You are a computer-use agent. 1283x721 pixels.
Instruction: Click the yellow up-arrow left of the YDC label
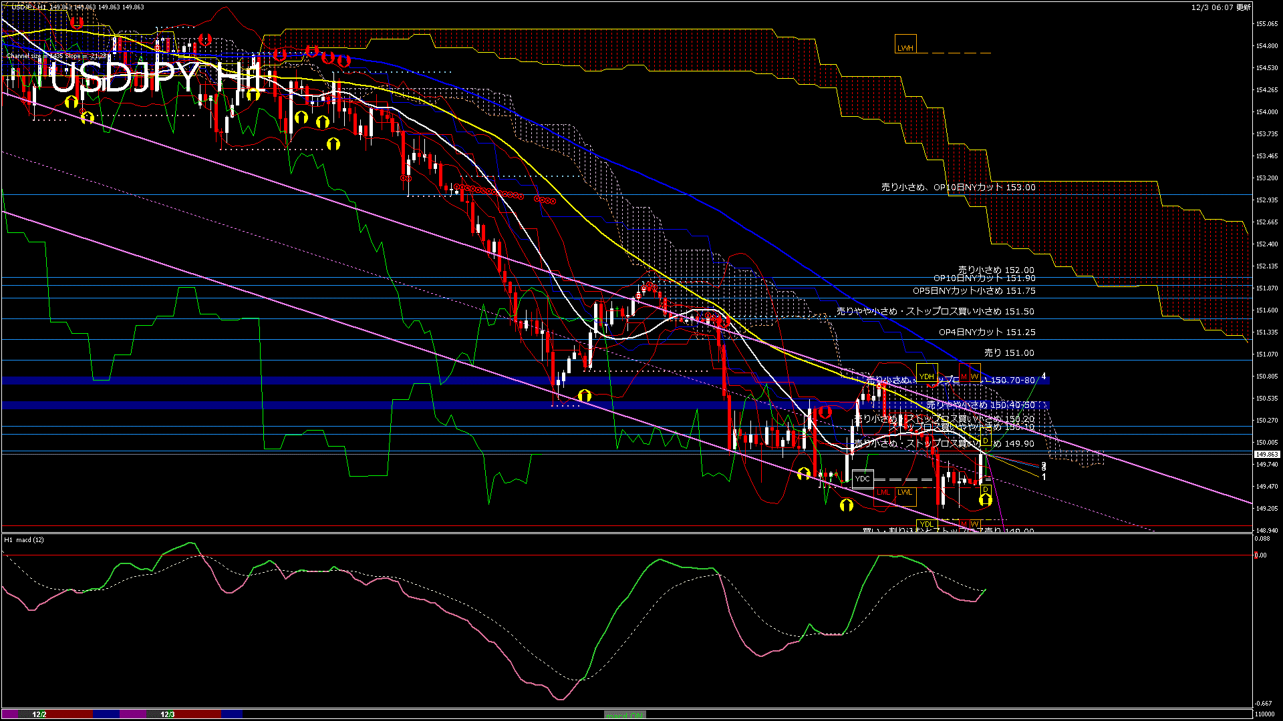tap(804, 473)
